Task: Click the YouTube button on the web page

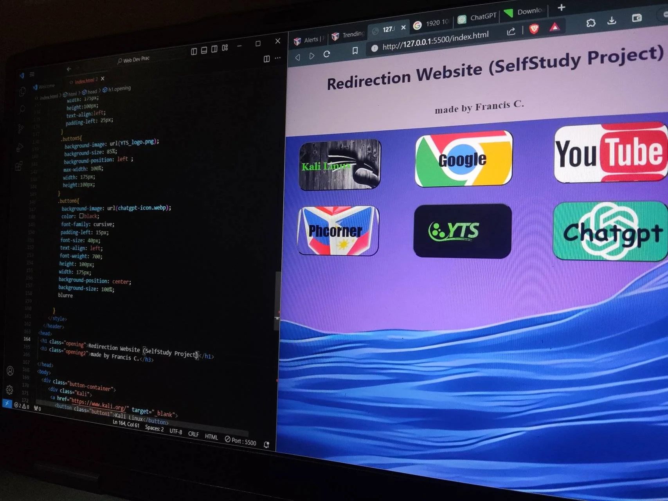Action: point(611,152)
